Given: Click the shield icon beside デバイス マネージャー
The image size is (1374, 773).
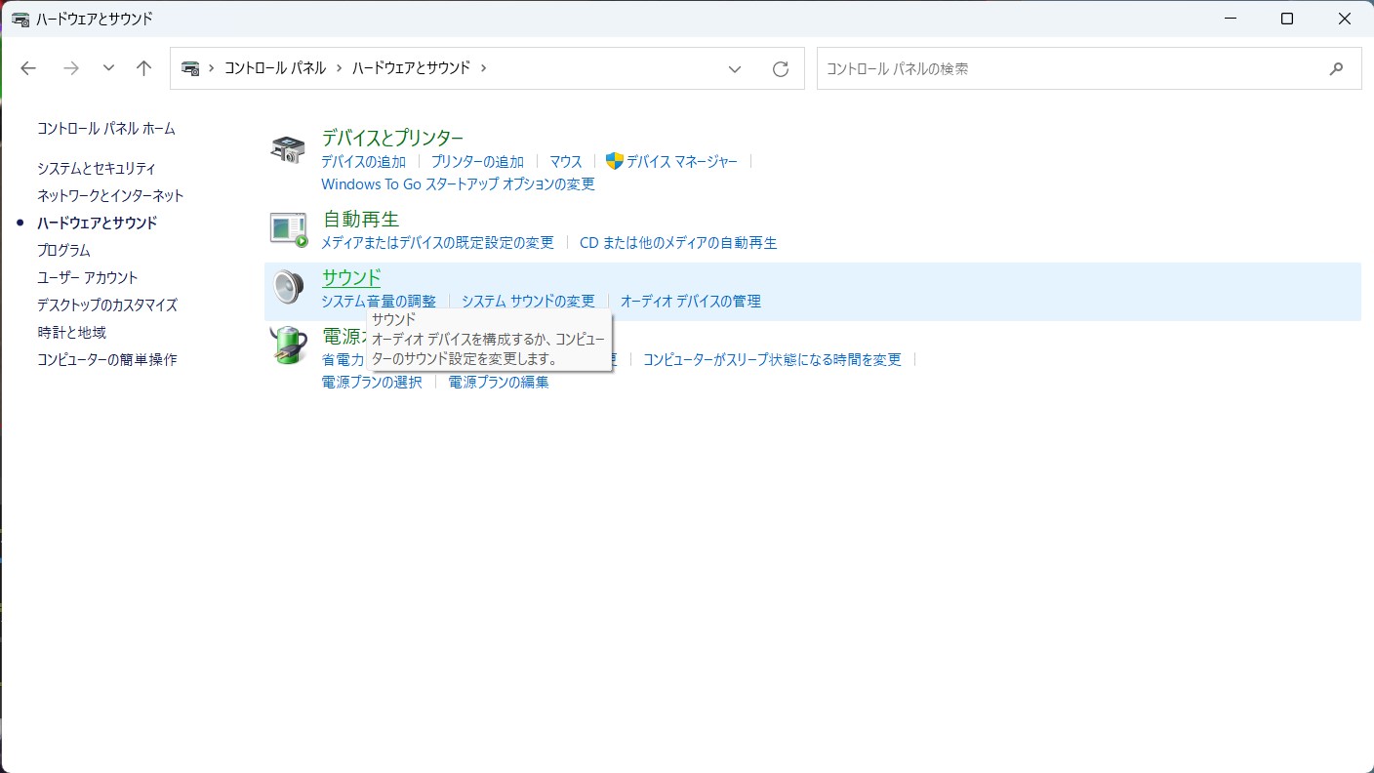Looking at the screenshot, I should [x=614, y=161].
